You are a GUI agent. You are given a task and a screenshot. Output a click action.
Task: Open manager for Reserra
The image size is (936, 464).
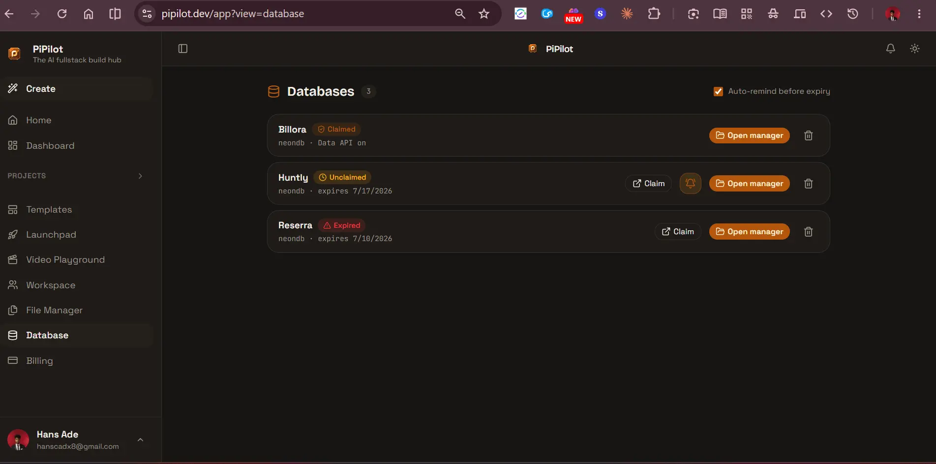[x=749, y=232]
